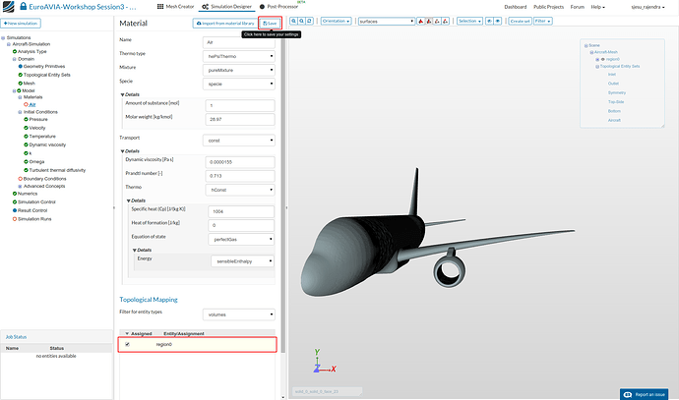Click the material Name input field
Viewport: 679px width, 400px height.
click(x=238, y=42)
